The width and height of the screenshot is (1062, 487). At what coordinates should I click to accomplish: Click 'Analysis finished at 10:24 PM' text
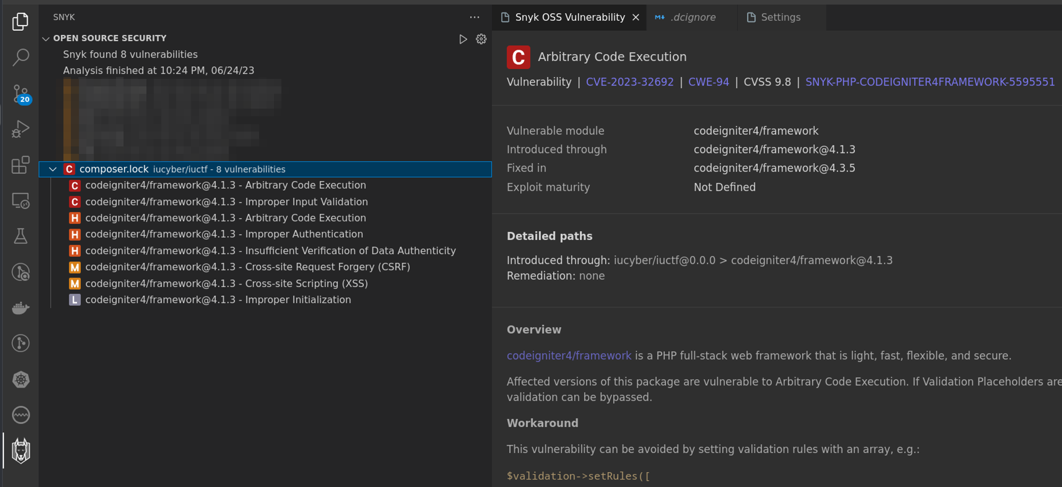[158, 71]
